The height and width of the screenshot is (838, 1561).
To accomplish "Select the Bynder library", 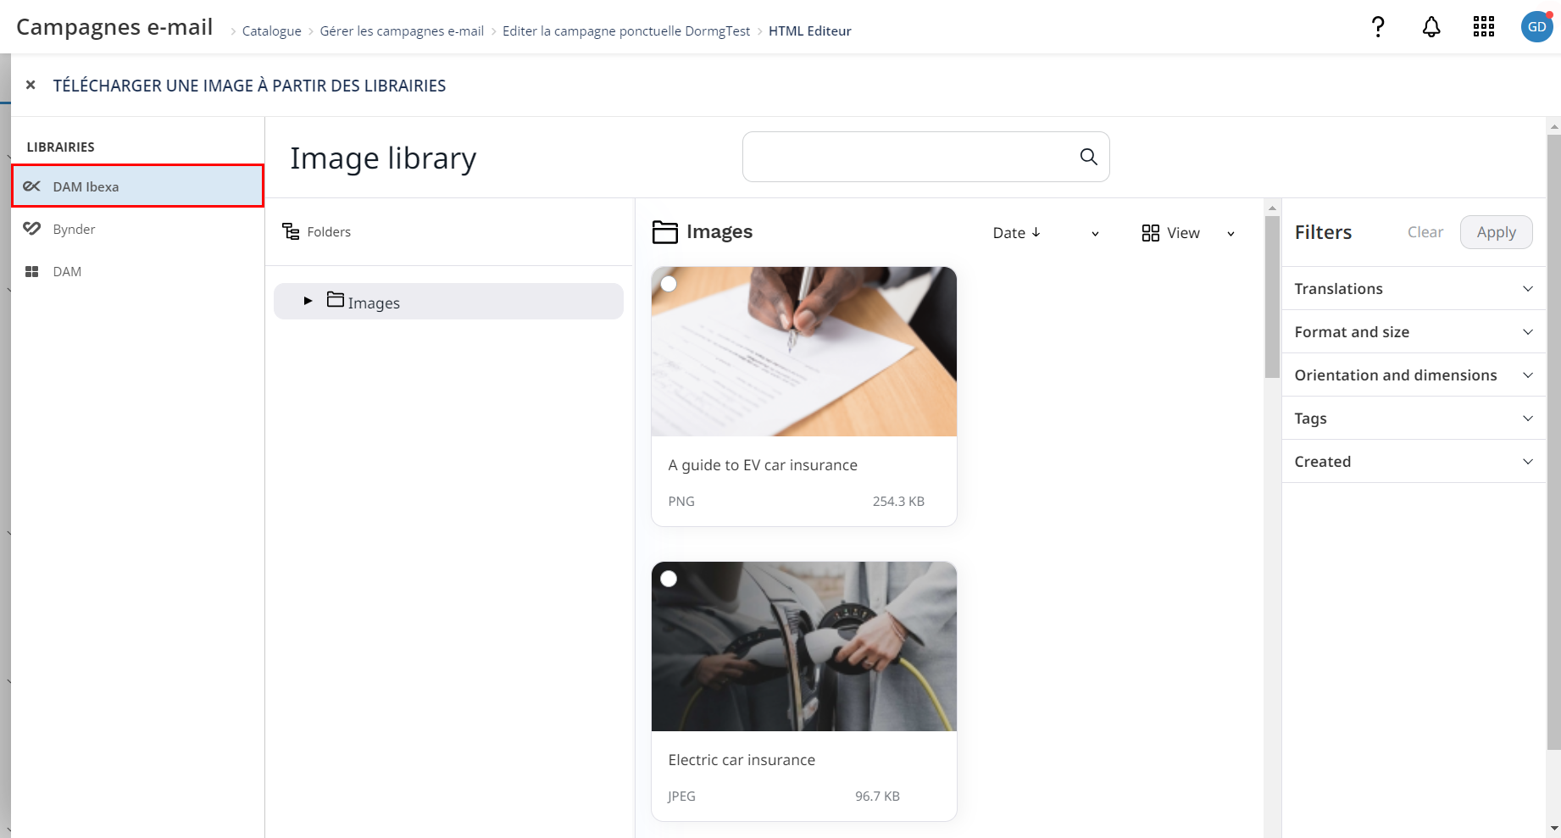I will (x=137, y=229).
